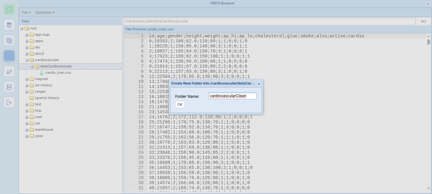The height and width of the screenshot is (194, 432).
Task: Open the workflow designer sidebar icon
Action: (9, 9)
